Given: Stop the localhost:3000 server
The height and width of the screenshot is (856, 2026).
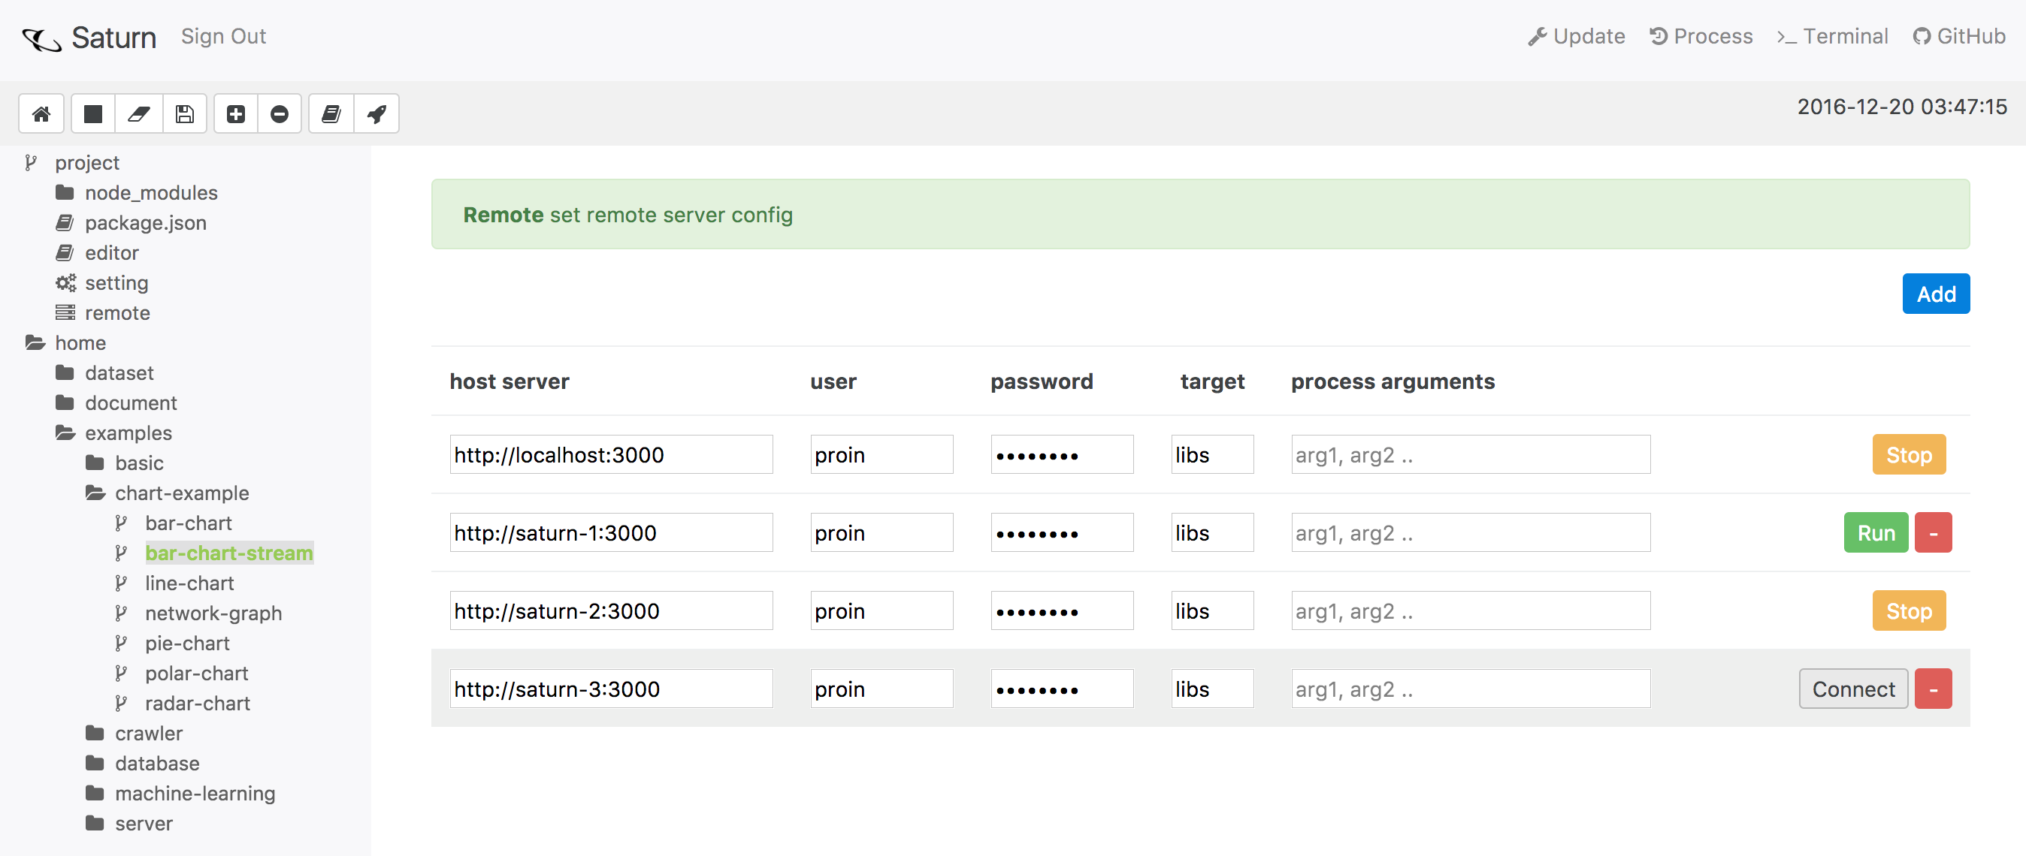Looking at the screenshot, I should (1908, 455).
